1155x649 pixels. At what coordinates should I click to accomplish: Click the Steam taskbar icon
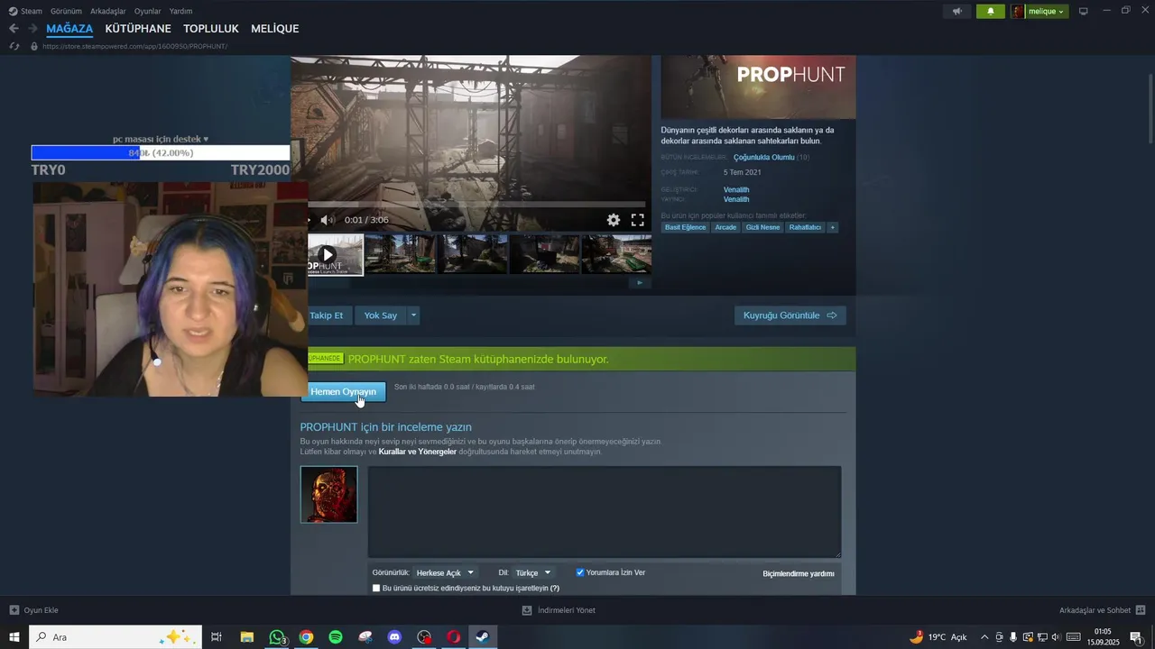point(483,637)
